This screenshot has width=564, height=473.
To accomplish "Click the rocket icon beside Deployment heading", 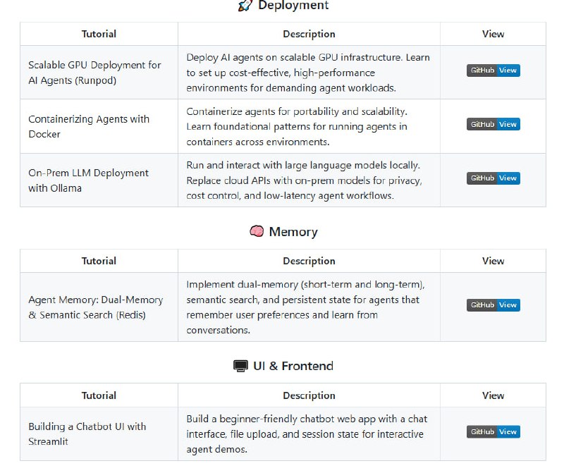I will (x=245, y=6).
